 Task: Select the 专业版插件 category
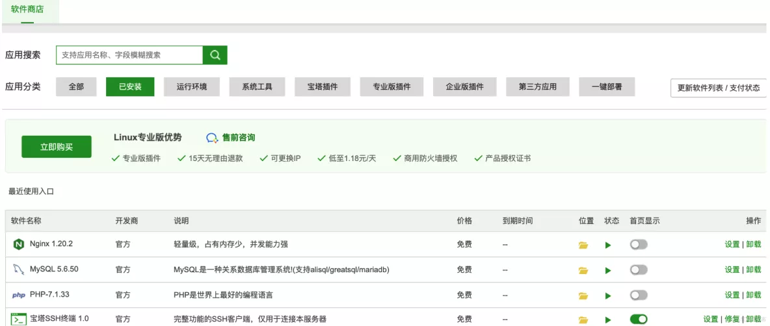pyautogui.click(x=392, y=87)
